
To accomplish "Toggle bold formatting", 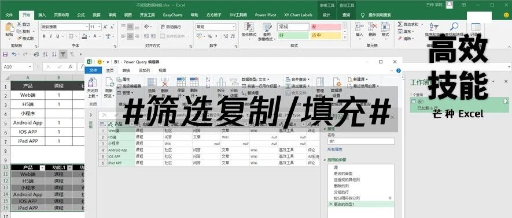I will click(x=45, y=36).
